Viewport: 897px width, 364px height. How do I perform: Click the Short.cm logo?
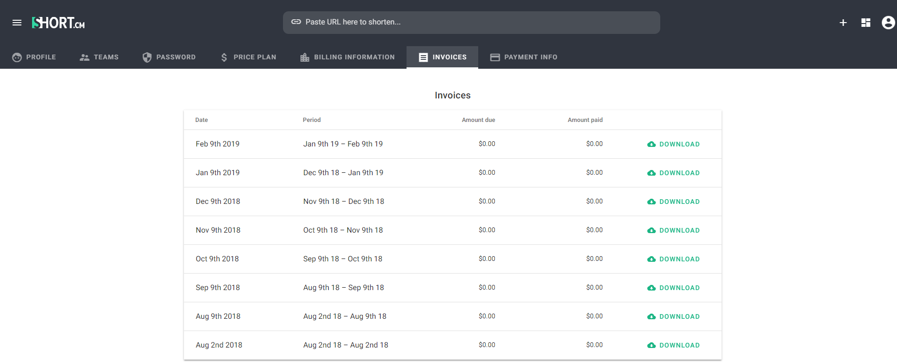coord(58,23)
